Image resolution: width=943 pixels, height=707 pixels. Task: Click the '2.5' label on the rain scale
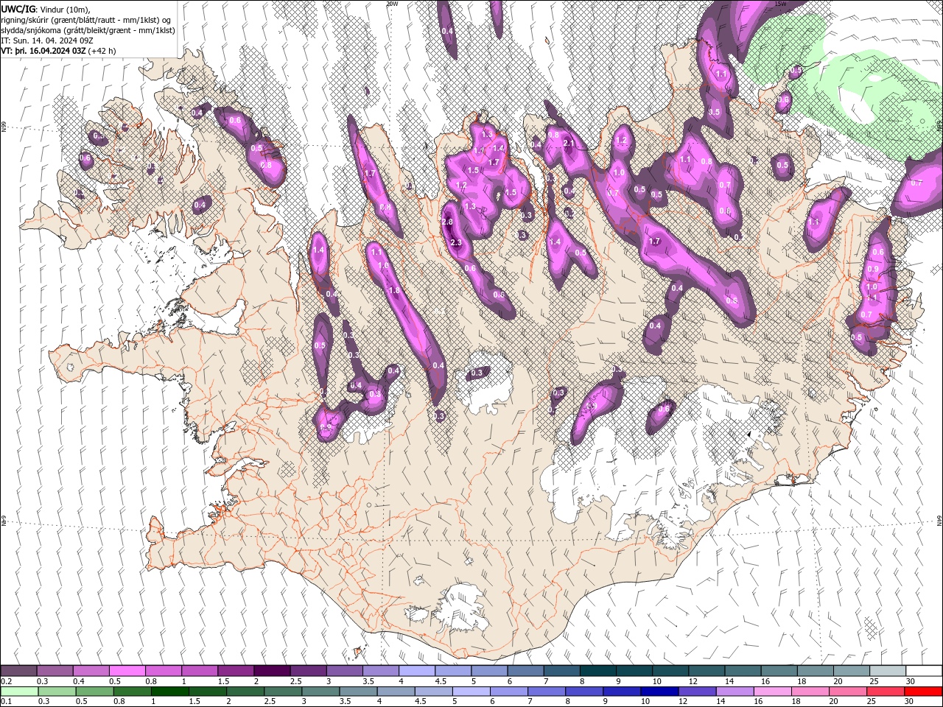point(268,702)
